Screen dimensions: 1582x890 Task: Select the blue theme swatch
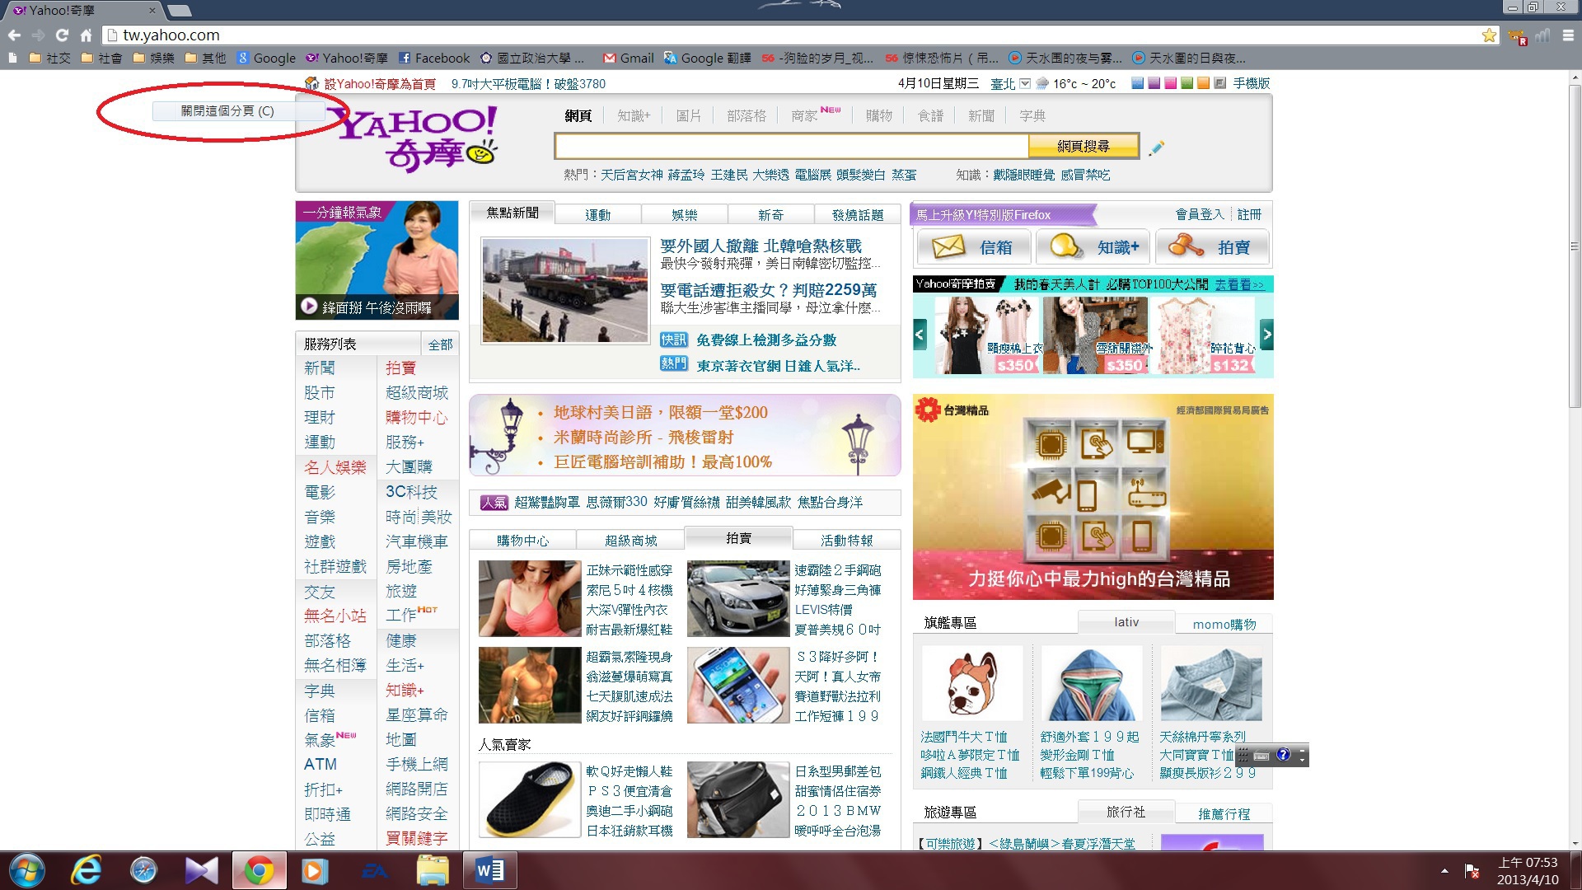[1138, 83]
